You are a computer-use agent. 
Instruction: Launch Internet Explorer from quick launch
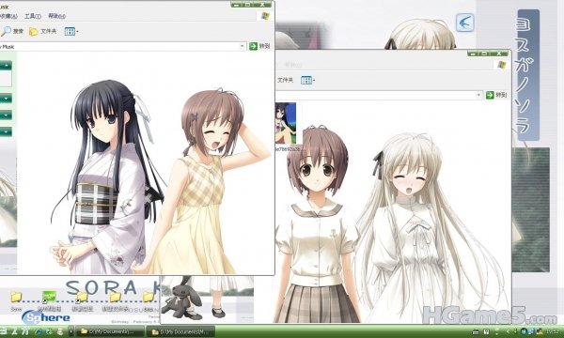pyautogui.click(x=39, y=331)
